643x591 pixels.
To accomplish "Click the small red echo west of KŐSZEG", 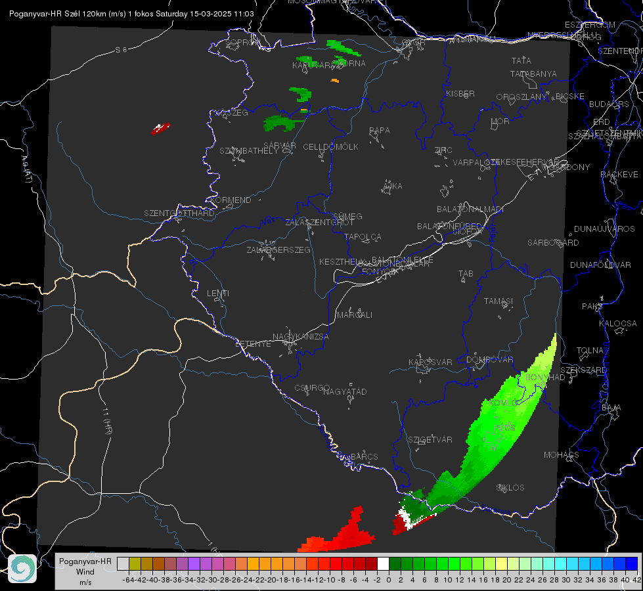I will point(160,128).
